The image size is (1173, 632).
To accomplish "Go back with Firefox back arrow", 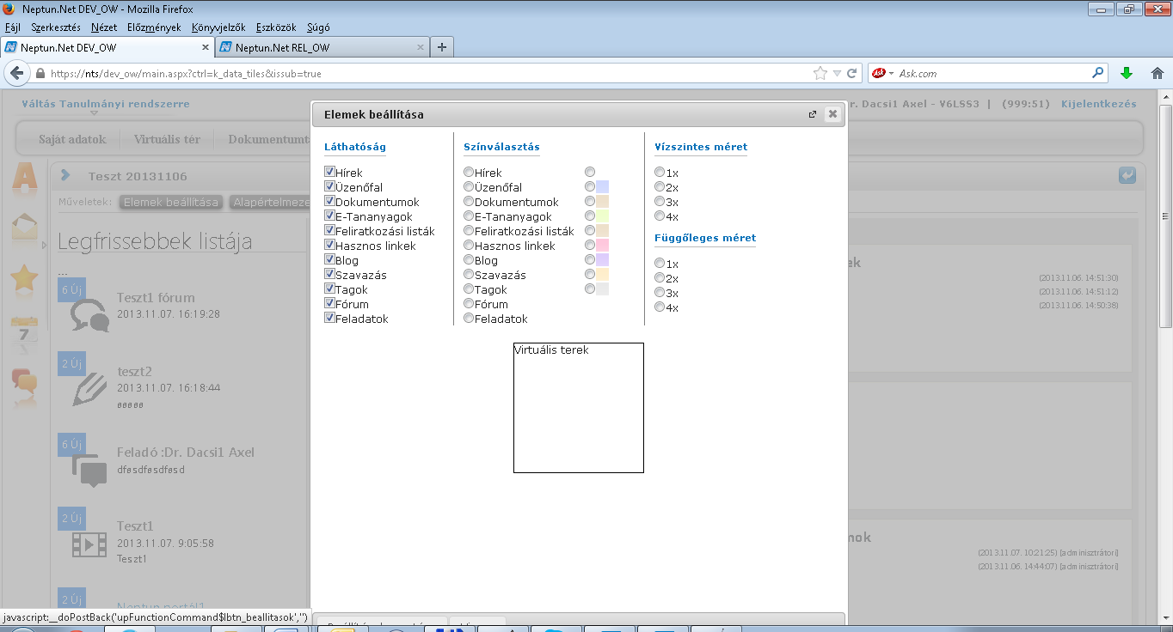I will [x=15, y=74].
